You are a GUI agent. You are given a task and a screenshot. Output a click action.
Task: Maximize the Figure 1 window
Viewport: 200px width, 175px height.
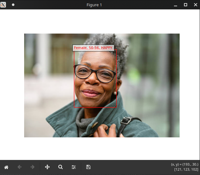[x=186, y=5]
